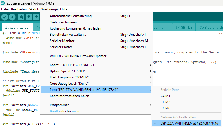Click the Arduino logo in title bar
The image size is (223, 128).
(x=3, y=3)
